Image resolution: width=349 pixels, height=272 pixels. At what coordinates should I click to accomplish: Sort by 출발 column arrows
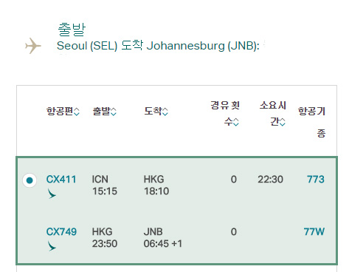click(x=114, y=112)
